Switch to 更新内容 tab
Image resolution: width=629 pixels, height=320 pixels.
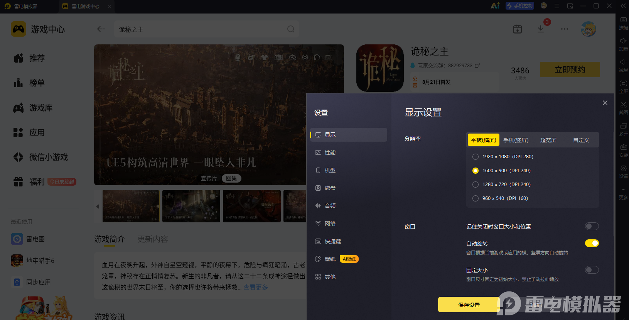(153, 239)
